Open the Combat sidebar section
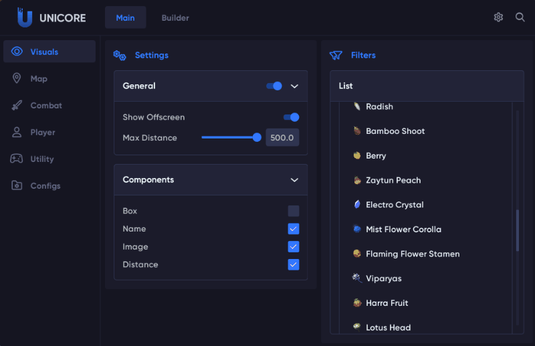The width and height of the screenshot is (535, 346). 46,105
